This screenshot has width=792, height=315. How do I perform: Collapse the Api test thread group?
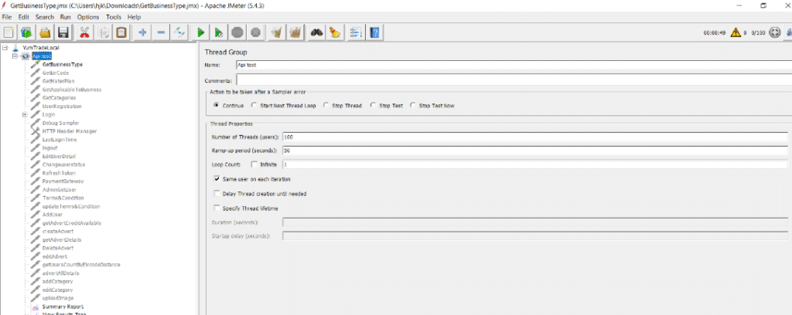pyautogui.click(x=15, y=56)
